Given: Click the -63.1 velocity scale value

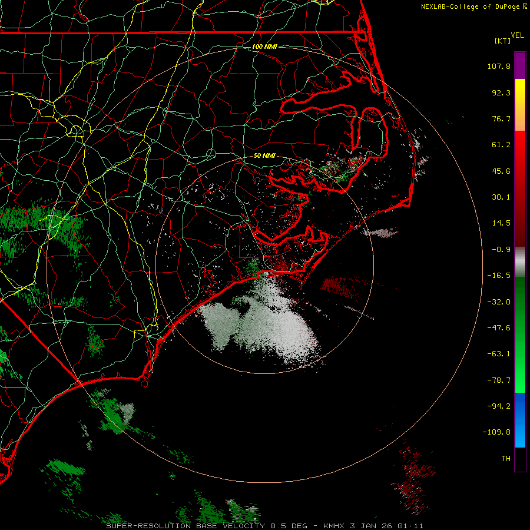Looking at the screenshot, I should click(499, 354).
